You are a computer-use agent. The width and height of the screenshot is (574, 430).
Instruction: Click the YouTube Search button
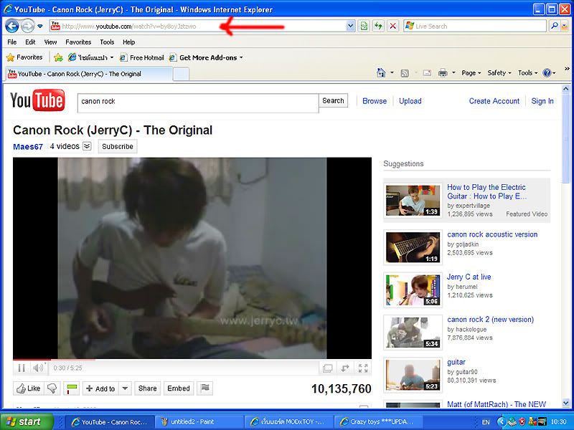(333, 100)
